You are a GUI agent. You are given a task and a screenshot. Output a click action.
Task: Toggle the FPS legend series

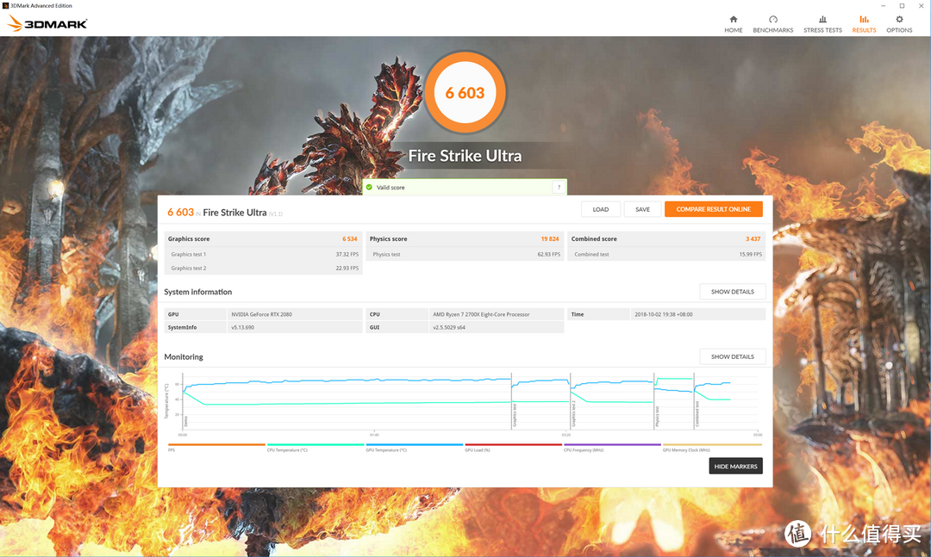tap(216, 448)
